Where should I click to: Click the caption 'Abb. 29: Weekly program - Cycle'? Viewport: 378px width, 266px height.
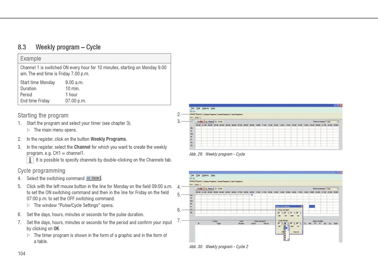pos(217,154)
